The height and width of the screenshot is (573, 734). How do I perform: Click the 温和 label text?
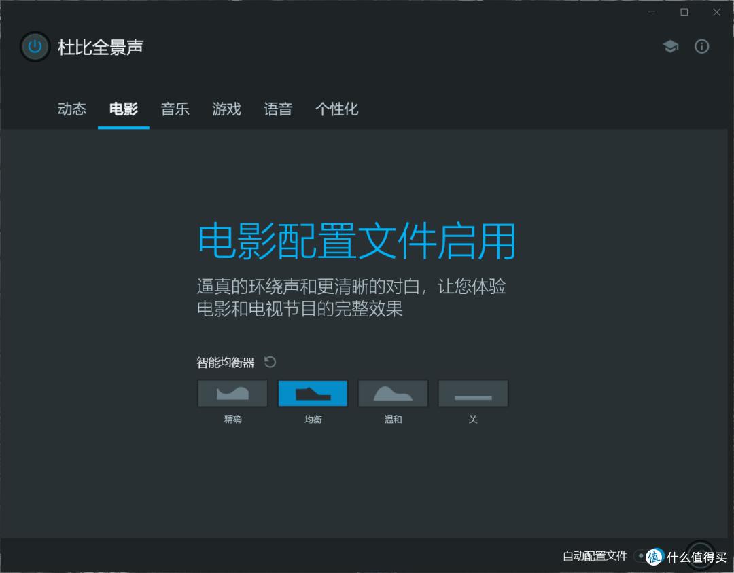pos(393,419)
